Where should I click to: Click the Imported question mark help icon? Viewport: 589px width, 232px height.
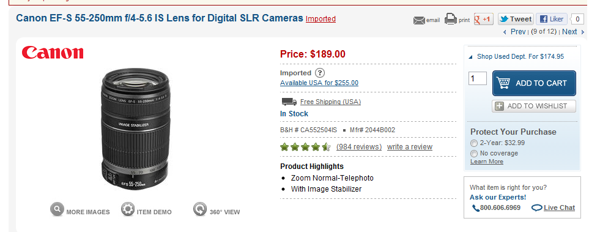tap(320, 73)
